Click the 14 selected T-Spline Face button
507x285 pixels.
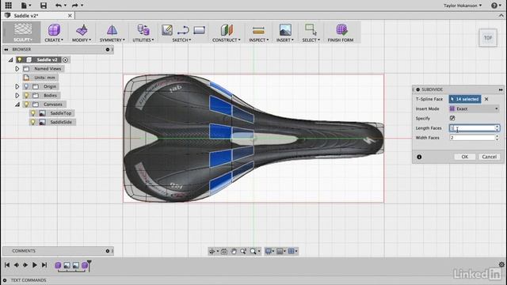[465, 99]
